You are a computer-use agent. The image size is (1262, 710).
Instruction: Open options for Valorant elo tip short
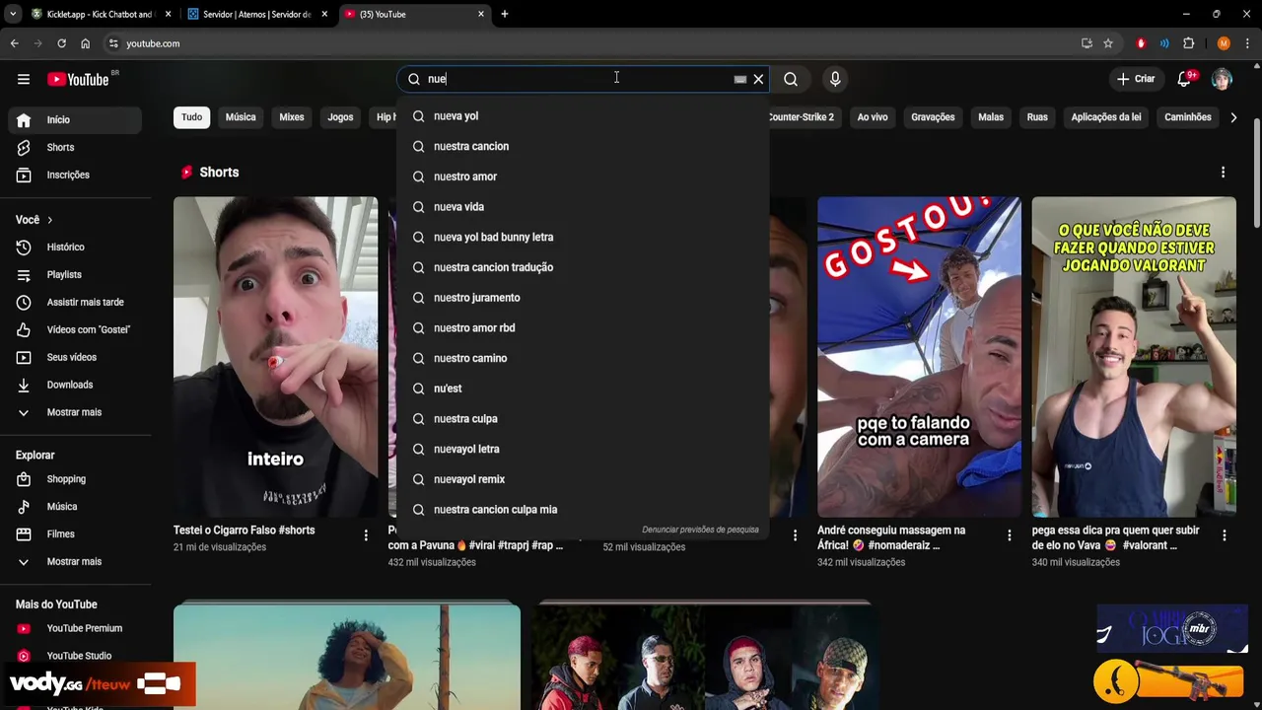1224,535
